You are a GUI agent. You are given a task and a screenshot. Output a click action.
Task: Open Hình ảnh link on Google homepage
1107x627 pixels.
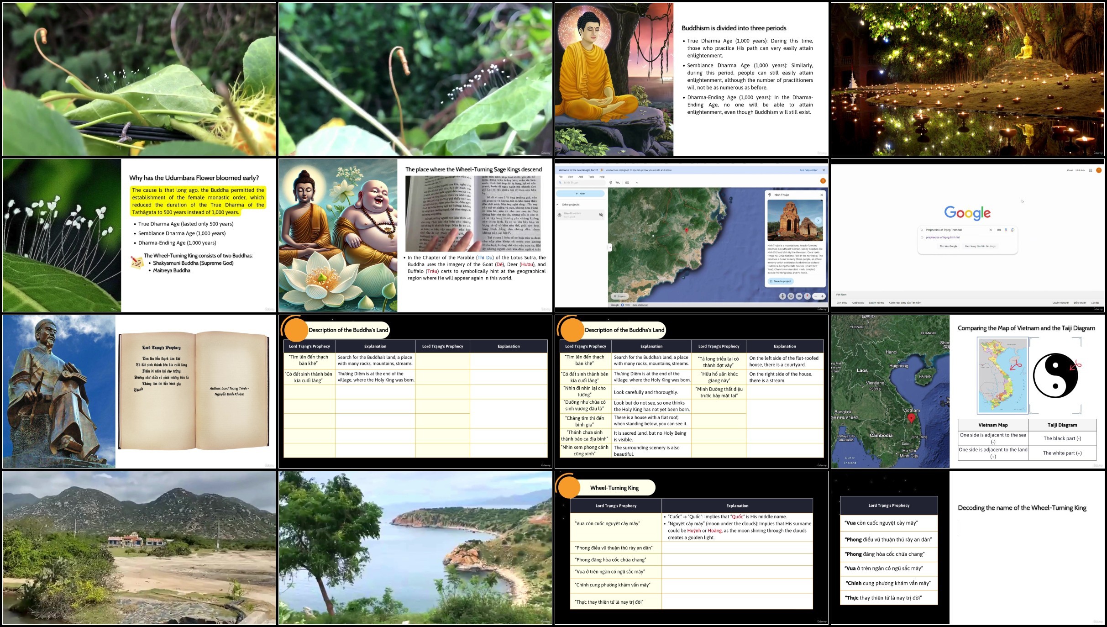[x=1080, y=170]
